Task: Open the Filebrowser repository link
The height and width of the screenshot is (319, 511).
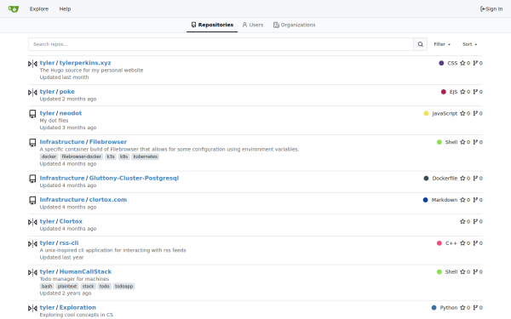Action: [108, 141]
